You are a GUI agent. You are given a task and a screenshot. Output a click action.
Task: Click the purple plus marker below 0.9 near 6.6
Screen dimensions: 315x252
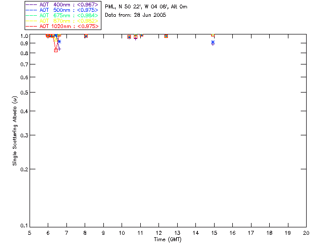pos(59,49)
